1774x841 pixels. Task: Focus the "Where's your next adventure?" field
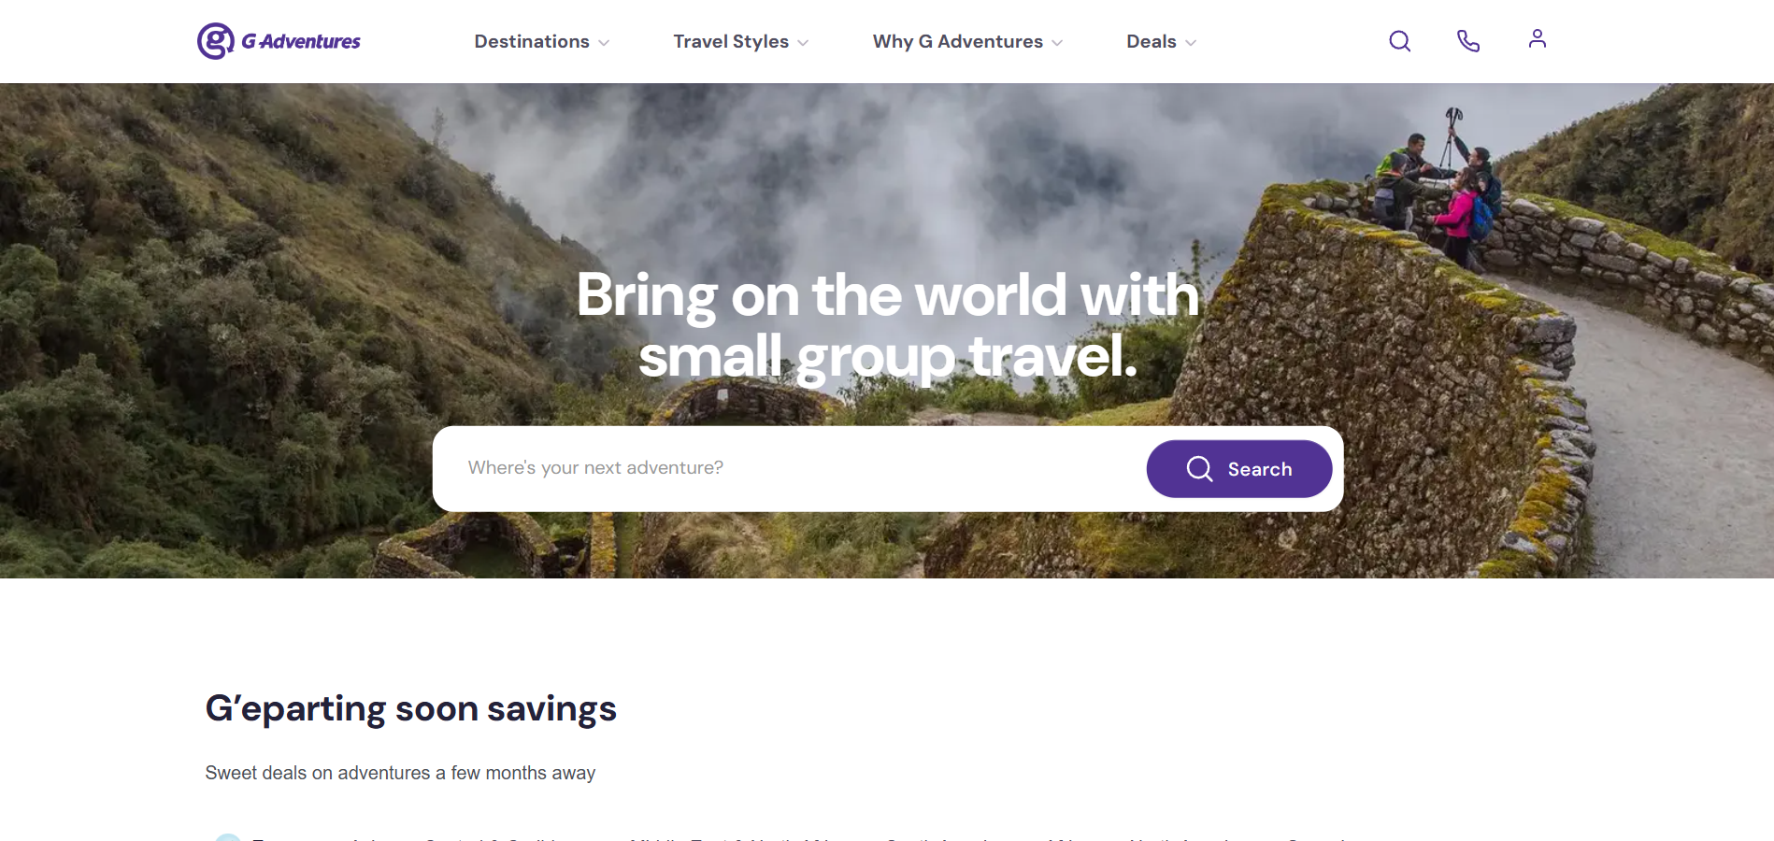(790, 468)
